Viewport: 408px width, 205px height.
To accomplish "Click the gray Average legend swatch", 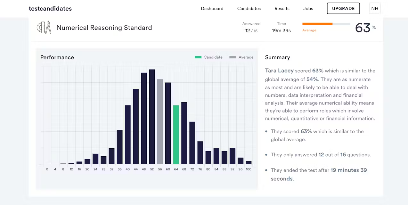I will click(x=233, y=57).
